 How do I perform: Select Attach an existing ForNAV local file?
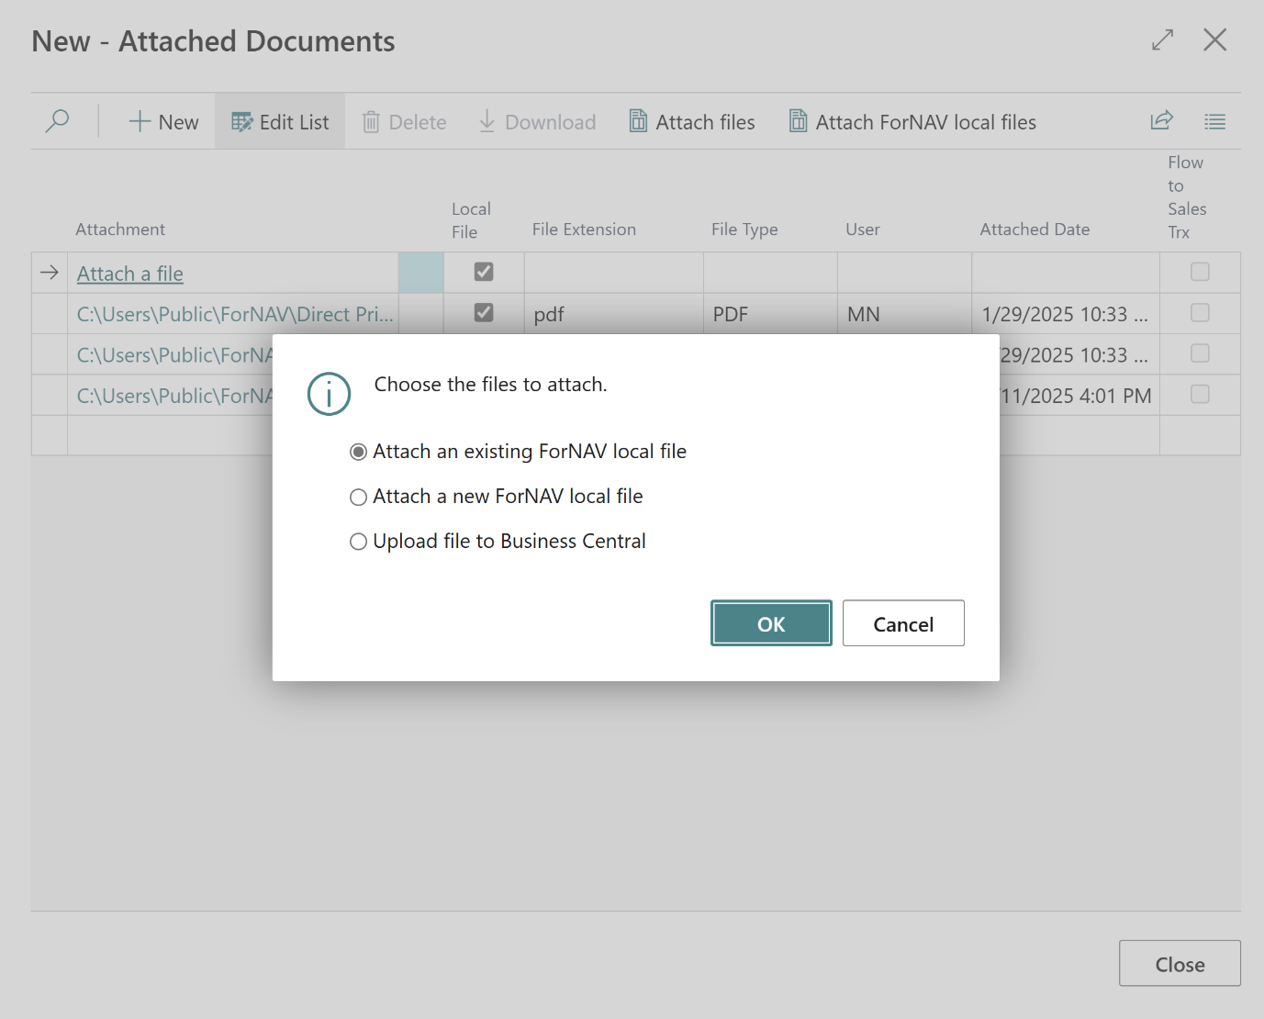click(x=518, y=452)
